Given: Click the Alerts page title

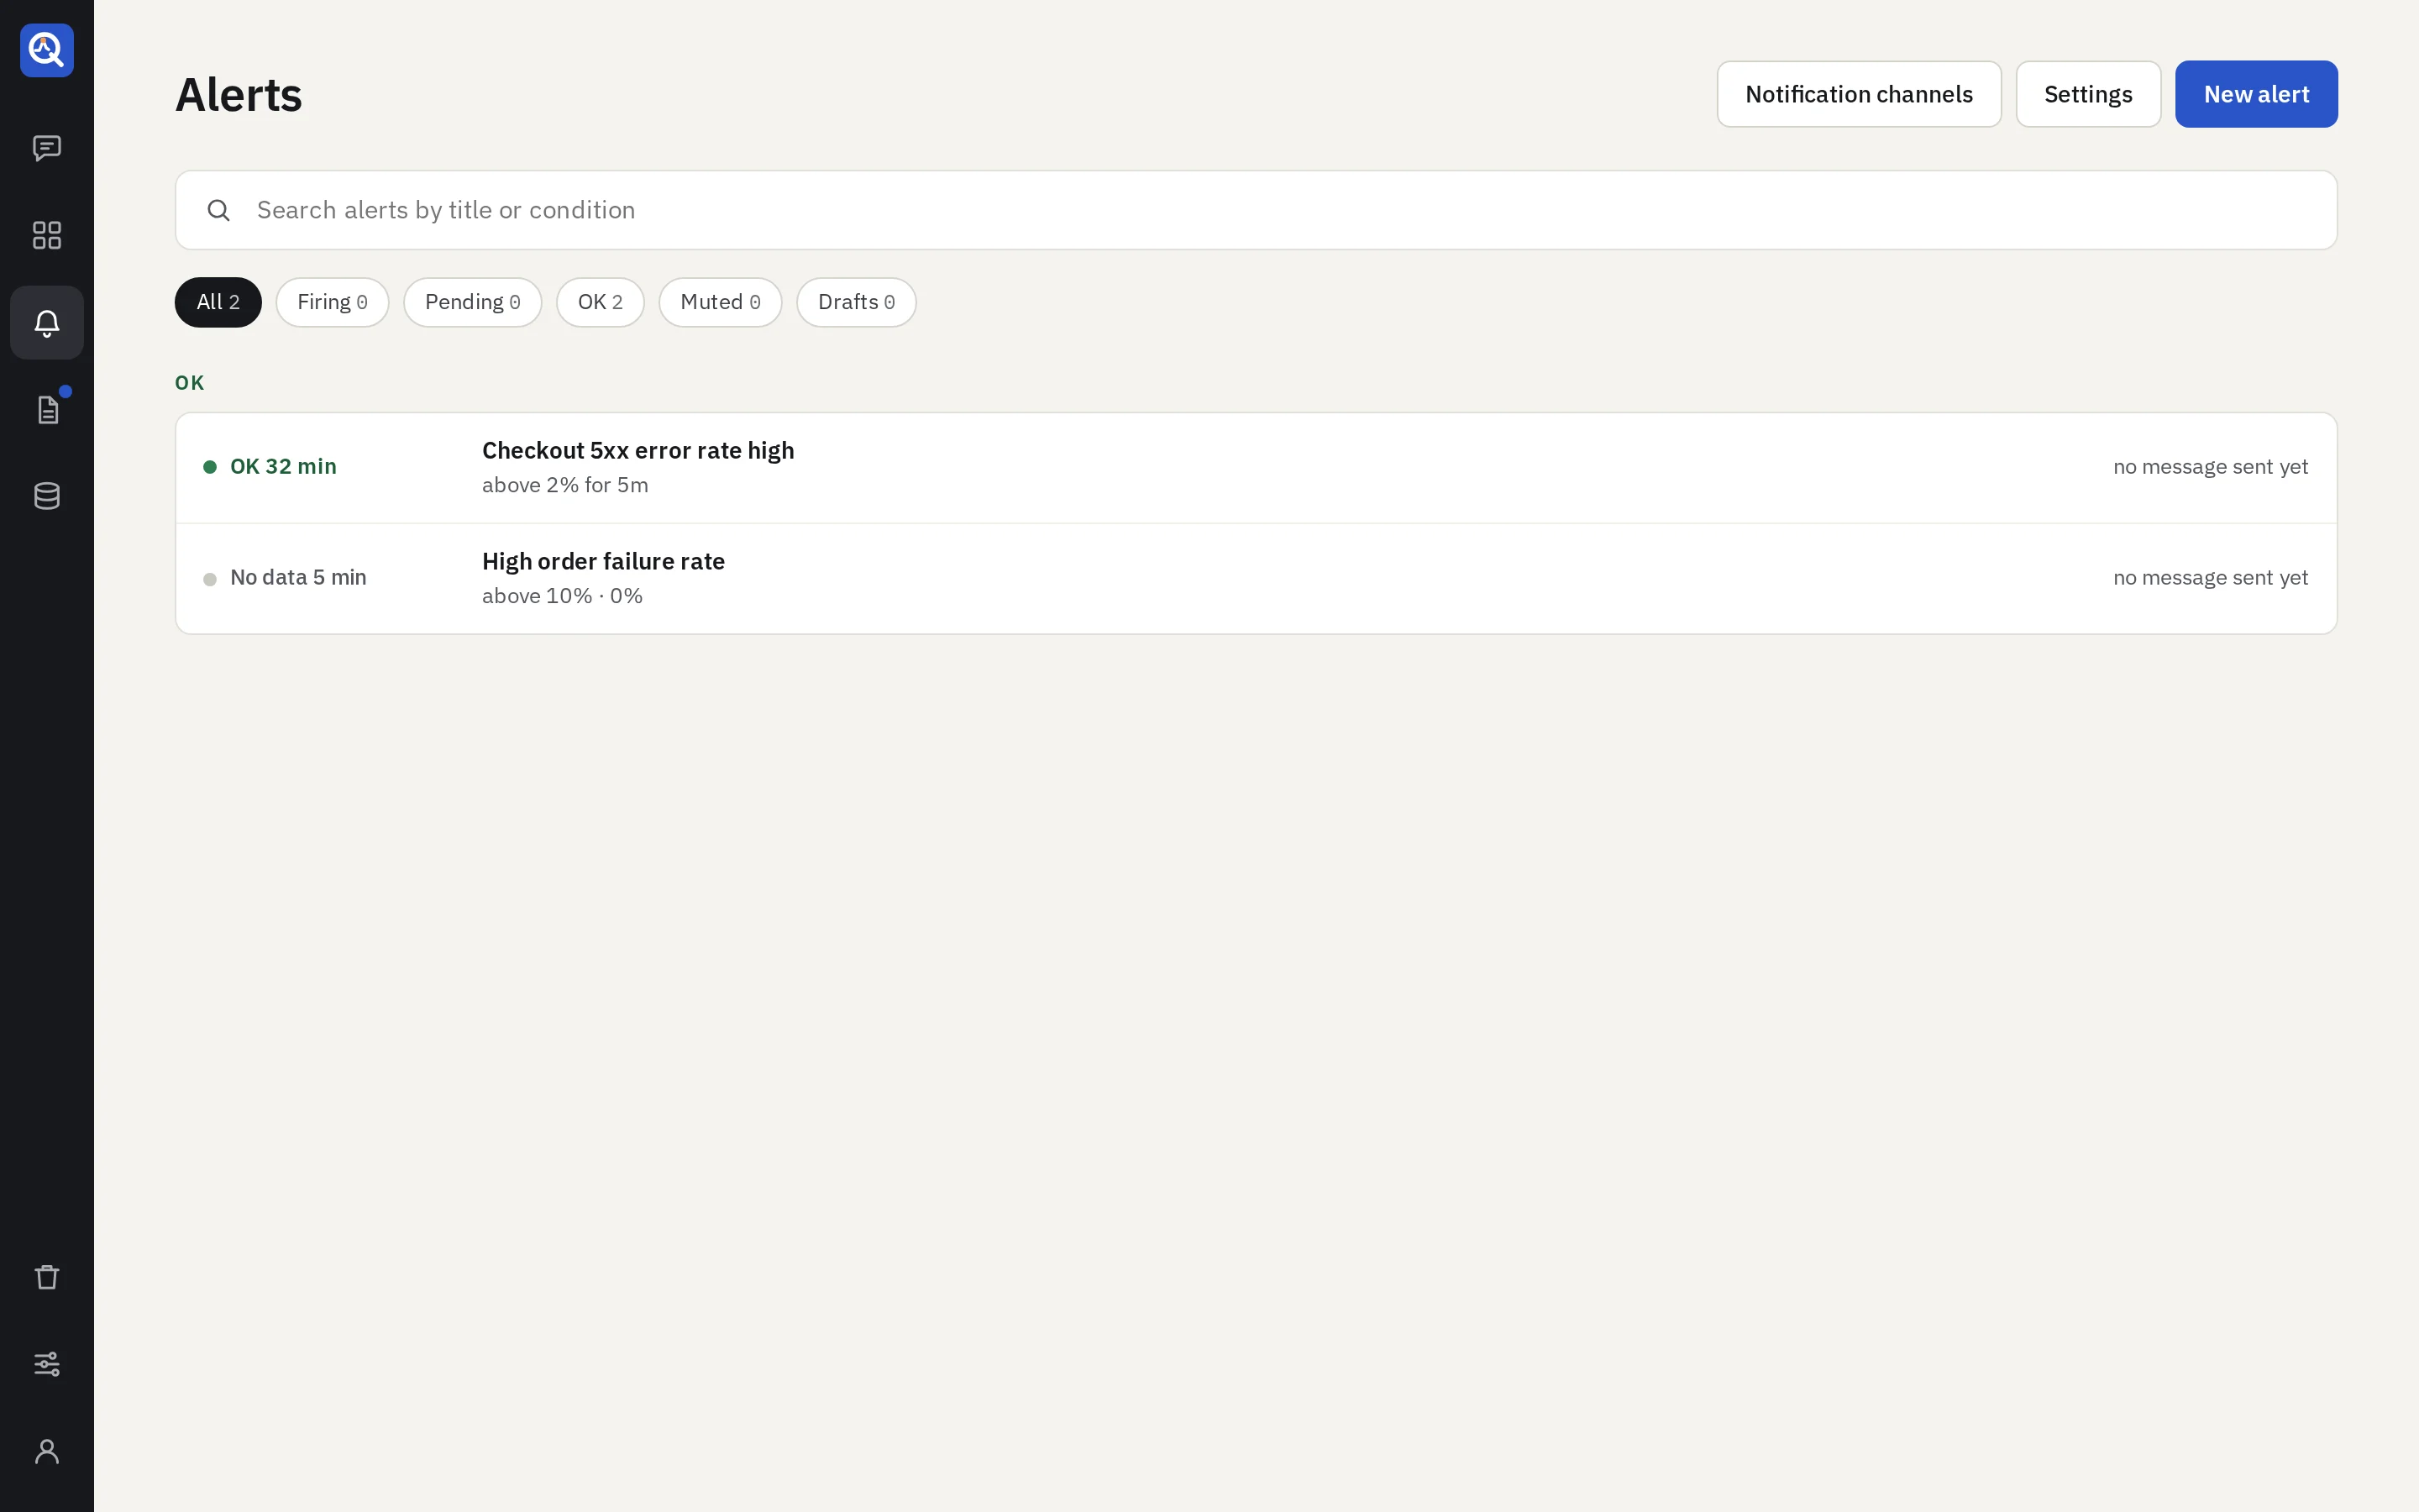Looking at the screenshot, I should (x=238, y=95).
